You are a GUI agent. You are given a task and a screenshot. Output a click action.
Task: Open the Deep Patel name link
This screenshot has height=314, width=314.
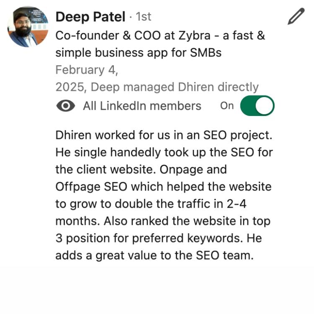90,17
